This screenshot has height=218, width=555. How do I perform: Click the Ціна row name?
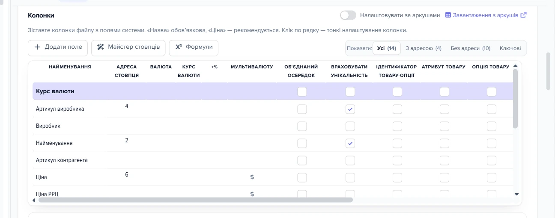[x=42, y=177]
